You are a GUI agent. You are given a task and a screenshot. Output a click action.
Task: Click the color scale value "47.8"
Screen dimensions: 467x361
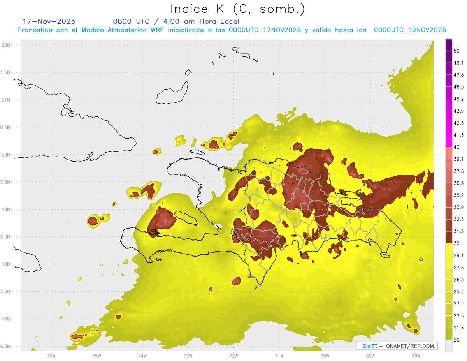coord(459,75)
